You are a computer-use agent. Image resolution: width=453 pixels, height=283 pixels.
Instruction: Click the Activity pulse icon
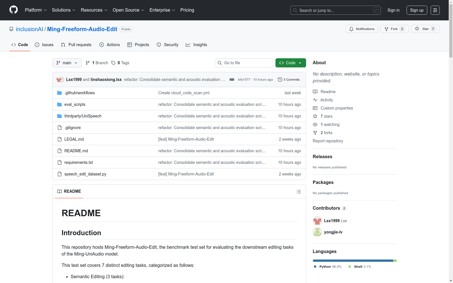point(315,100)
